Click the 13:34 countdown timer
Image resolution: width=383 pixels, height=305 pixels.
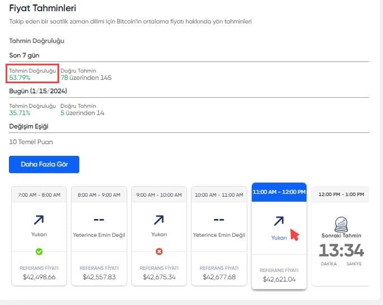340,250
